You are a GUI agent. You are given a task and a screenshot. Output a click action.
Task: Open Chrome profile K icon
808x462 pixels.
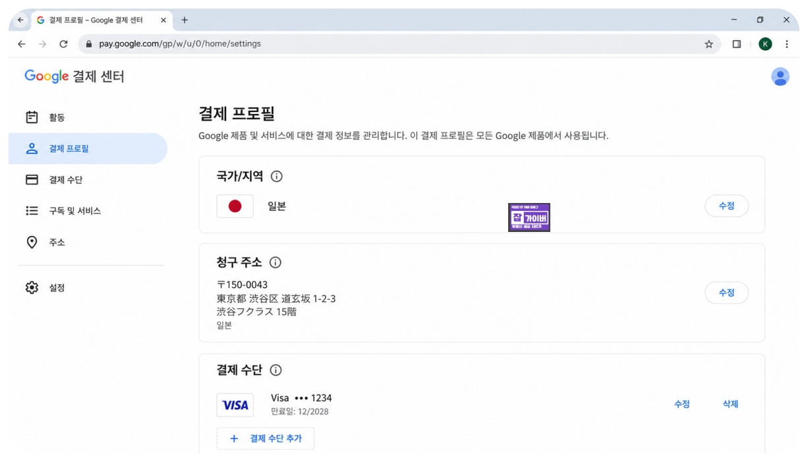pos(765,44)
